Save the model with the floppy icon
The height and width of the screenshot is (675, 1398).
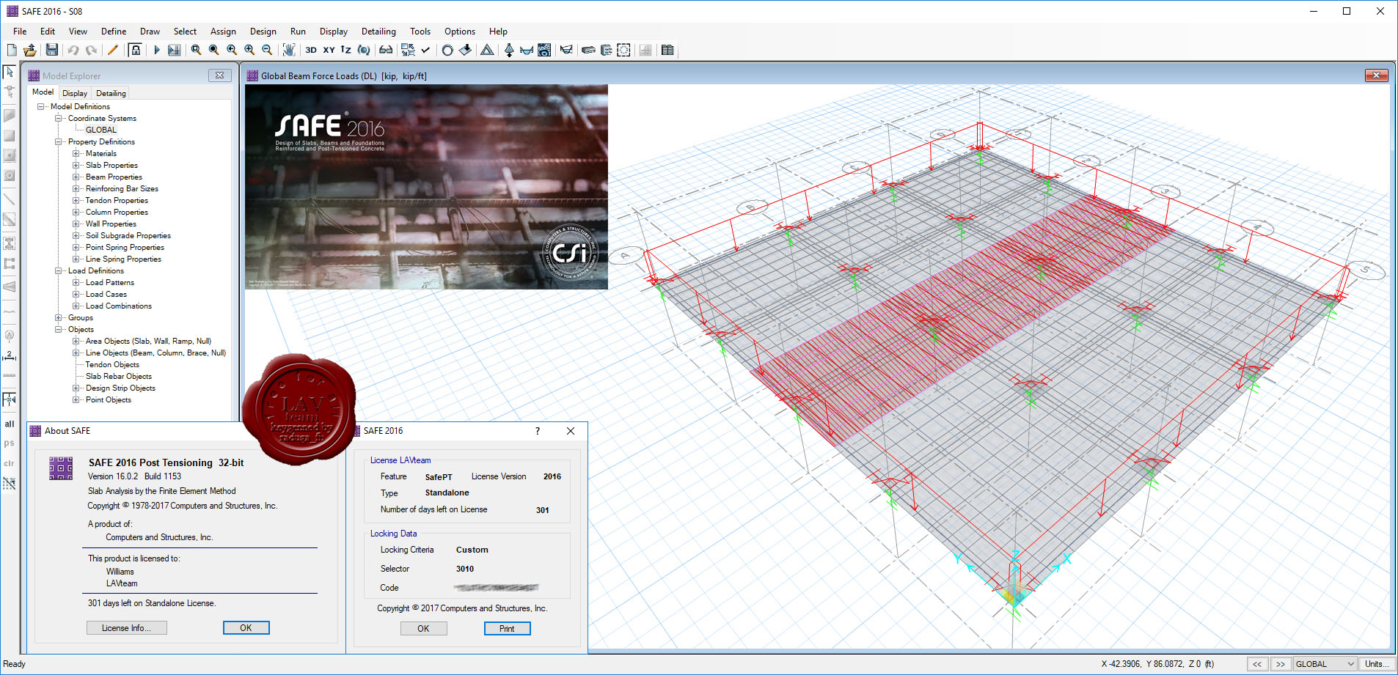tap(52, 50)
